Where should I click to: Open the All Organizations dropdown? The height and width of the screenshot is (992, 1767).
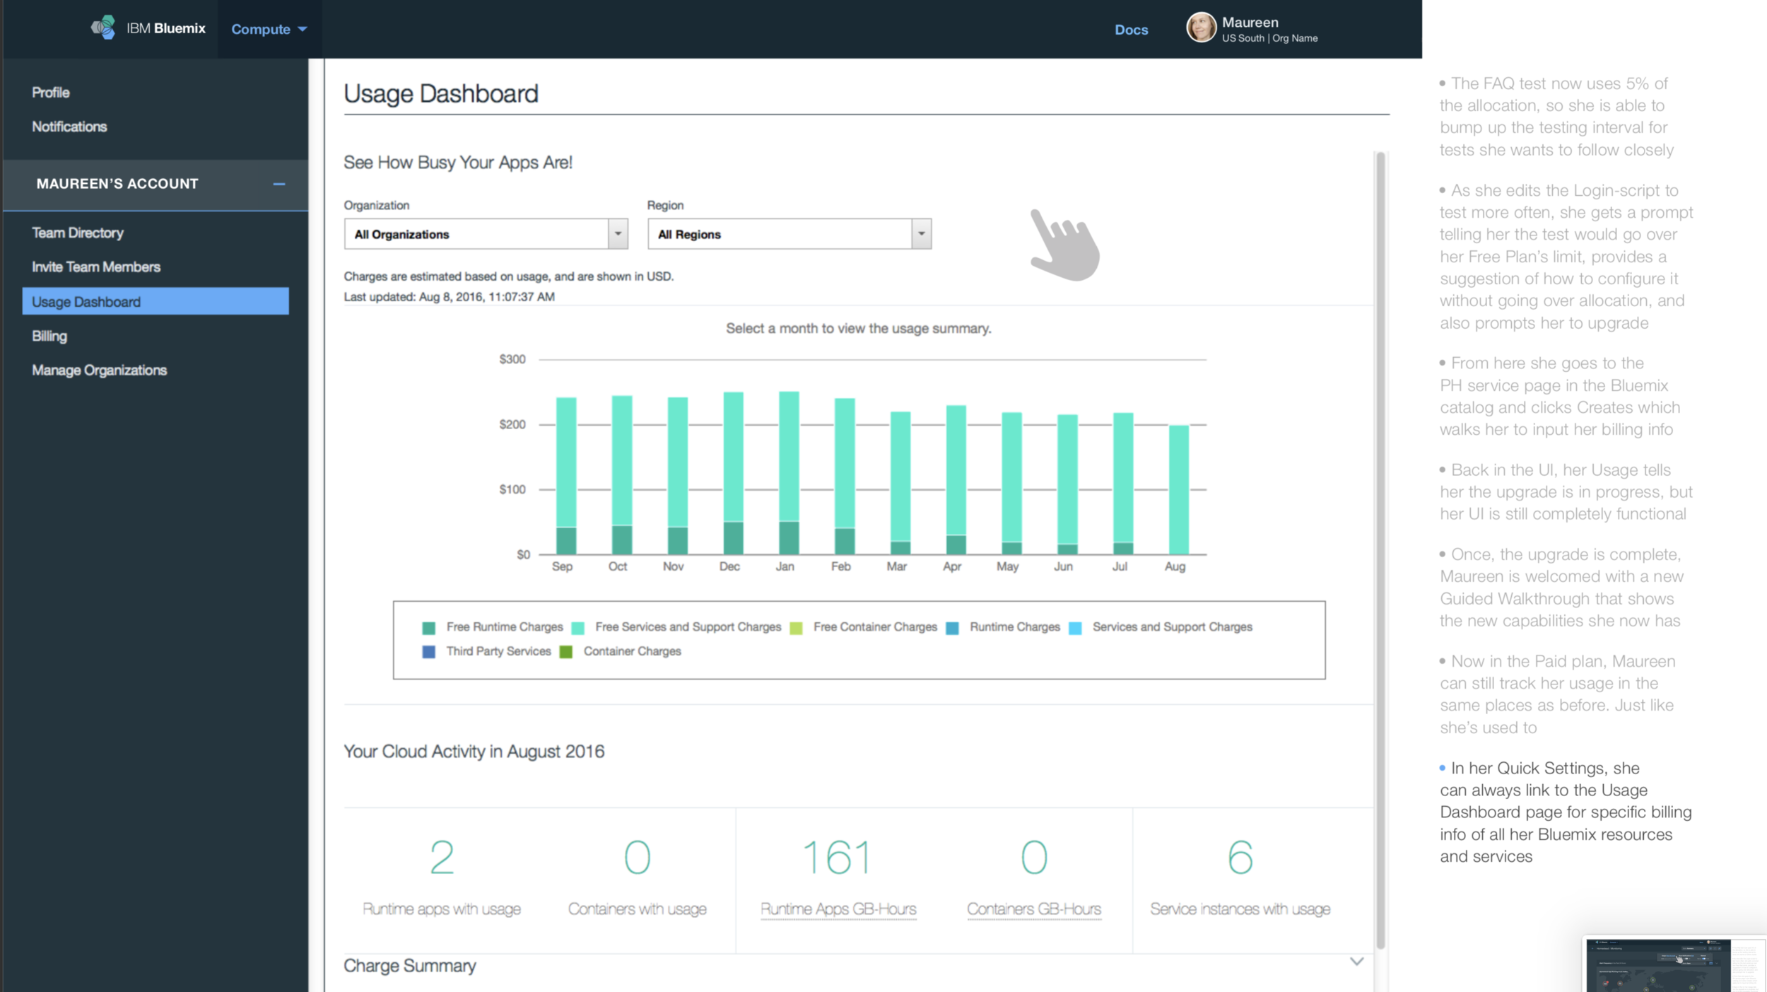click(617, 233)
